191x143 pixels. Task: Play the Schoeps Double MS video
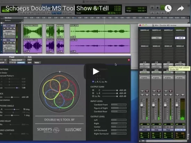pyautogui.click(x=96, y=71)
